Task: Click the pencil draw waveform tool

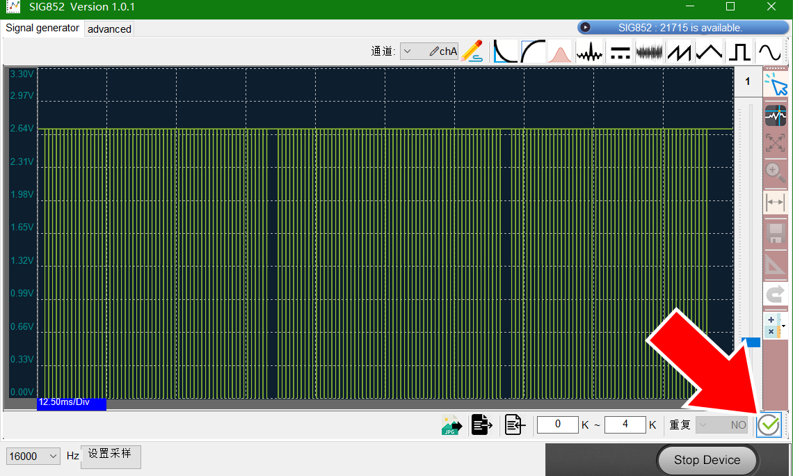Action: tap(472, 51)
